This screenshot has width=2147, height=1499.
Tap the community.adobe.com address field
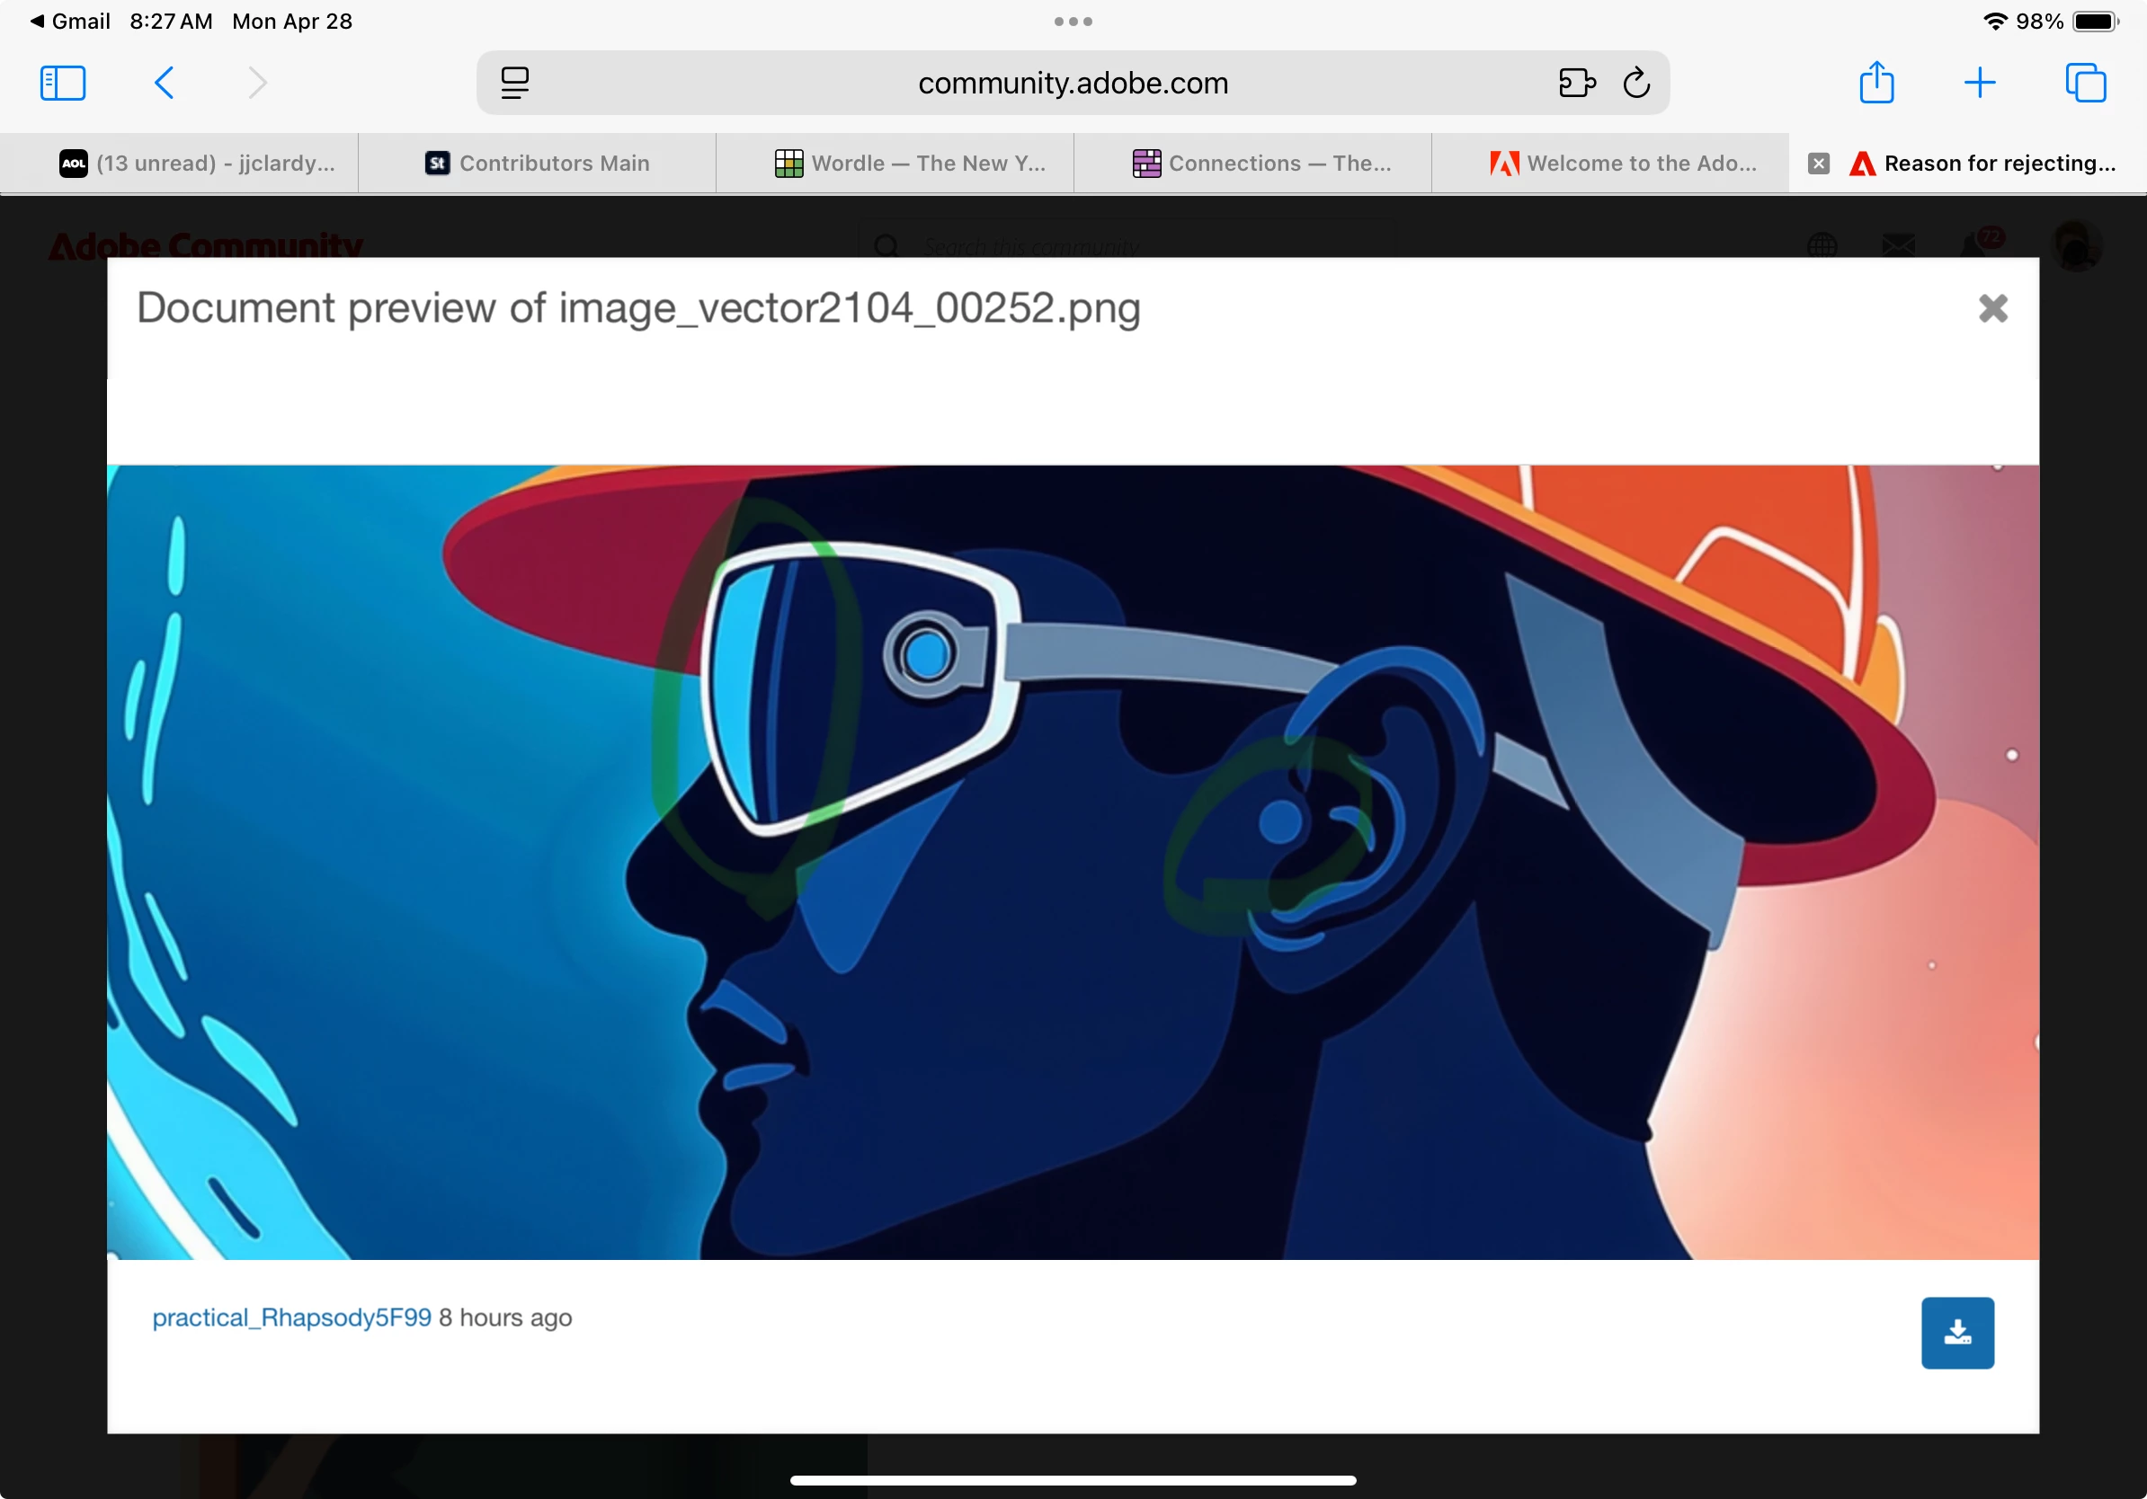pos(1072,84)
